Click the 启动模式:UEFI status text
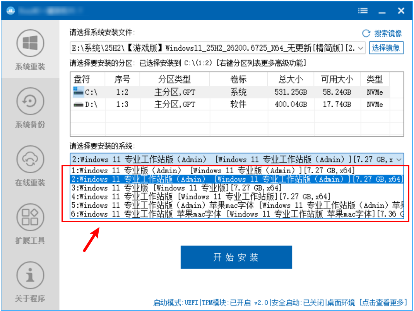This screenshot has height=311, width=414. click(x=176, y=302)
